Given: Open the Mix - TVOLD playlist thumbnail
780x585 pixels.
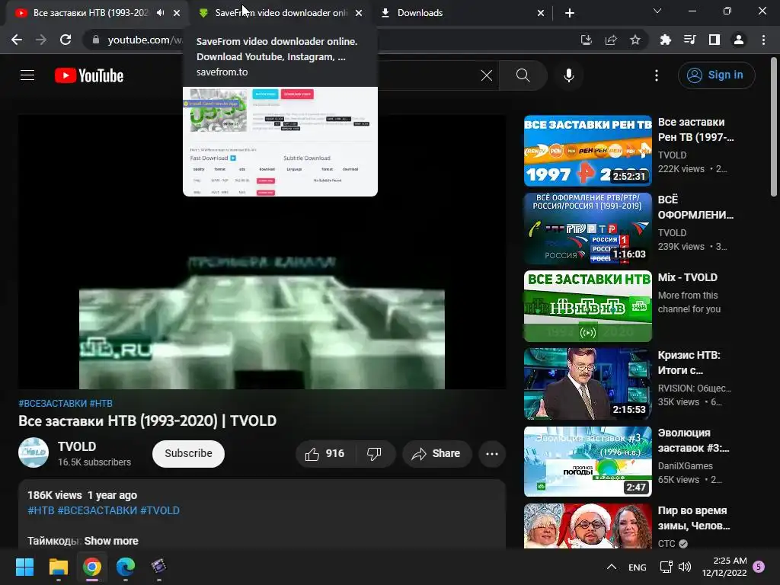Looking at the screenshot, I should [x=588, y=306].
